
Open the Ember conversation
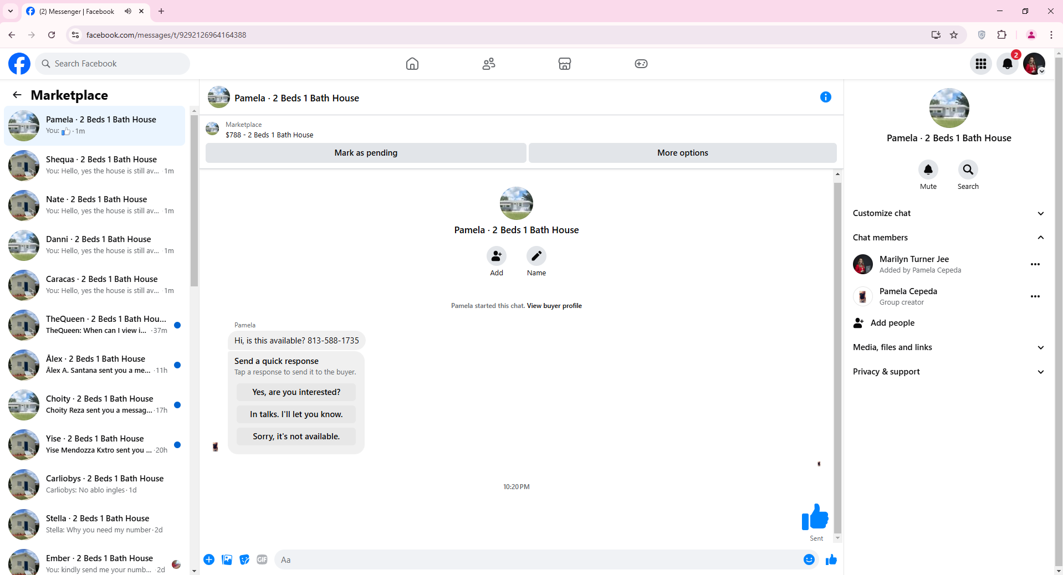pyautogui.click(x=95, y=561)
